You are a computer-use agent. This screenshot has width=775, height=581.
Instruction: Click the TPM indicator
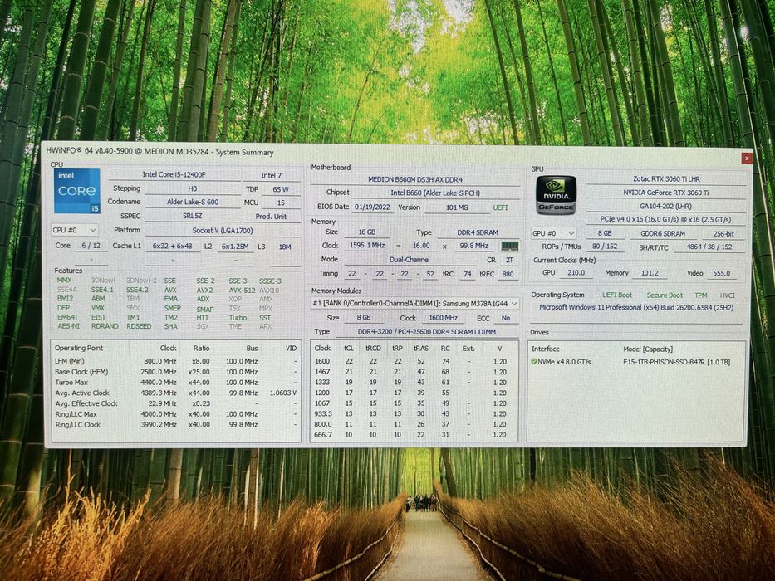(x=701, y=295)
